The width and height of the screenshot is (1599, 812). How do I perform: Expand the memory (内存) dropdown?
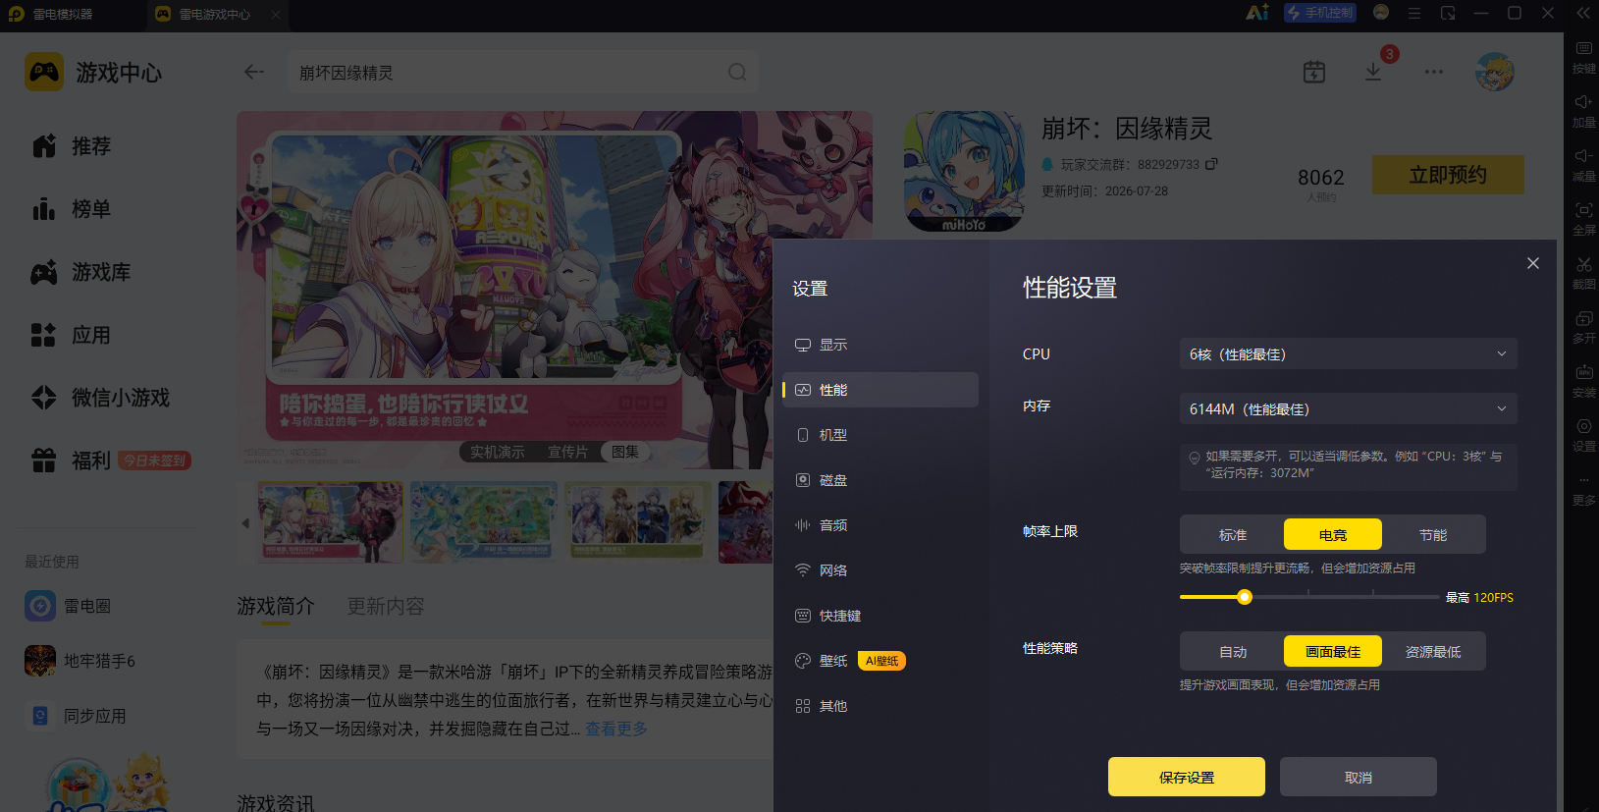pos(1348,409)
